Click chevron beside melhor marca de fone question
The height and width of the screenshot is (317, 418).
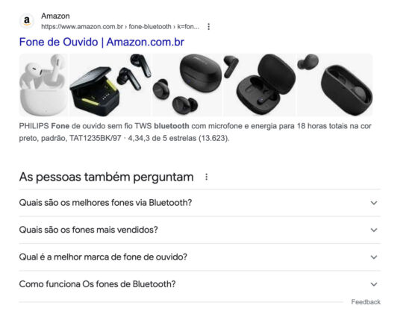(374, 257)
